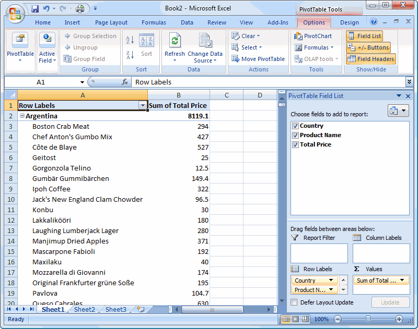Click the Office Button orb
Image resolution: width=418 pixels, height=329 pixels.
pos(15,14)
